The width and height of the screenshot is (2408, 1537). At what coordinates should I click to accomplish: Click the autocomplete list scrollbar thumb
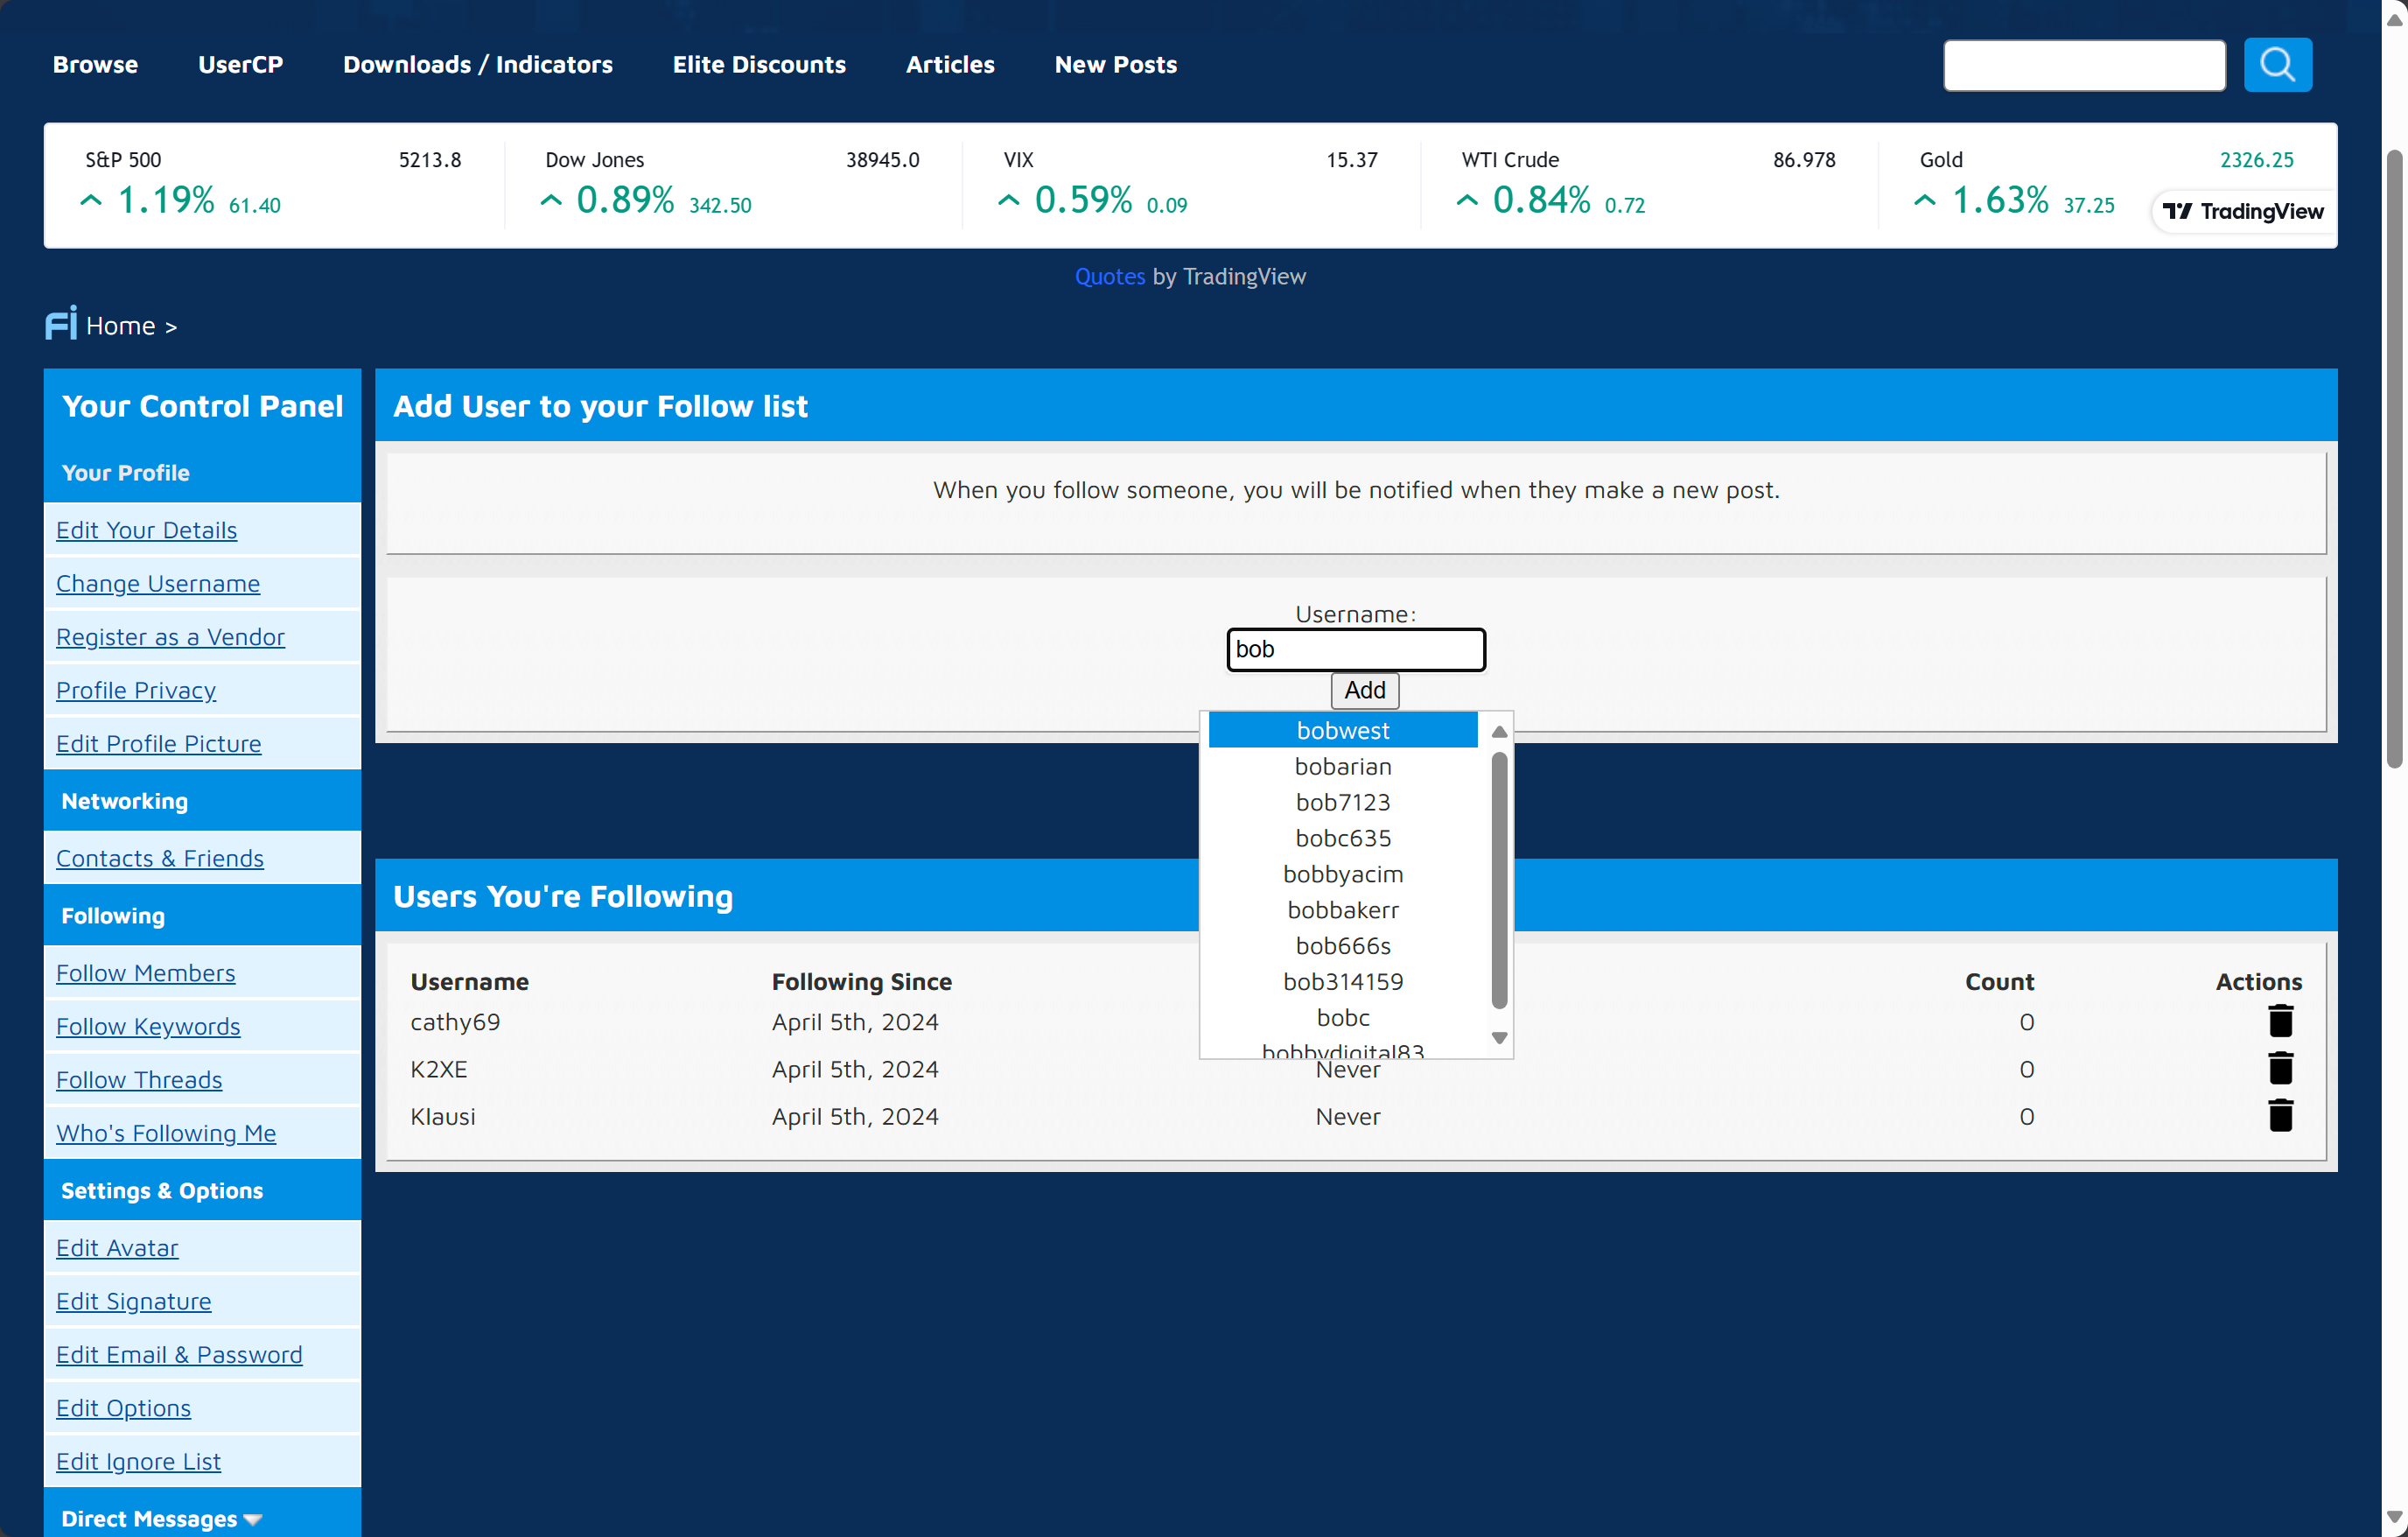[x=1499, y=881]
